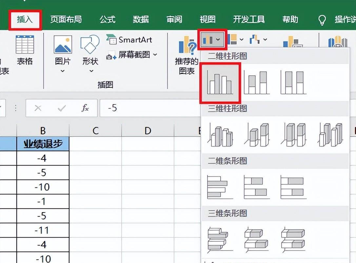
Task: Choose the 3D 100% stacked column chart
Action: [294, 135]
